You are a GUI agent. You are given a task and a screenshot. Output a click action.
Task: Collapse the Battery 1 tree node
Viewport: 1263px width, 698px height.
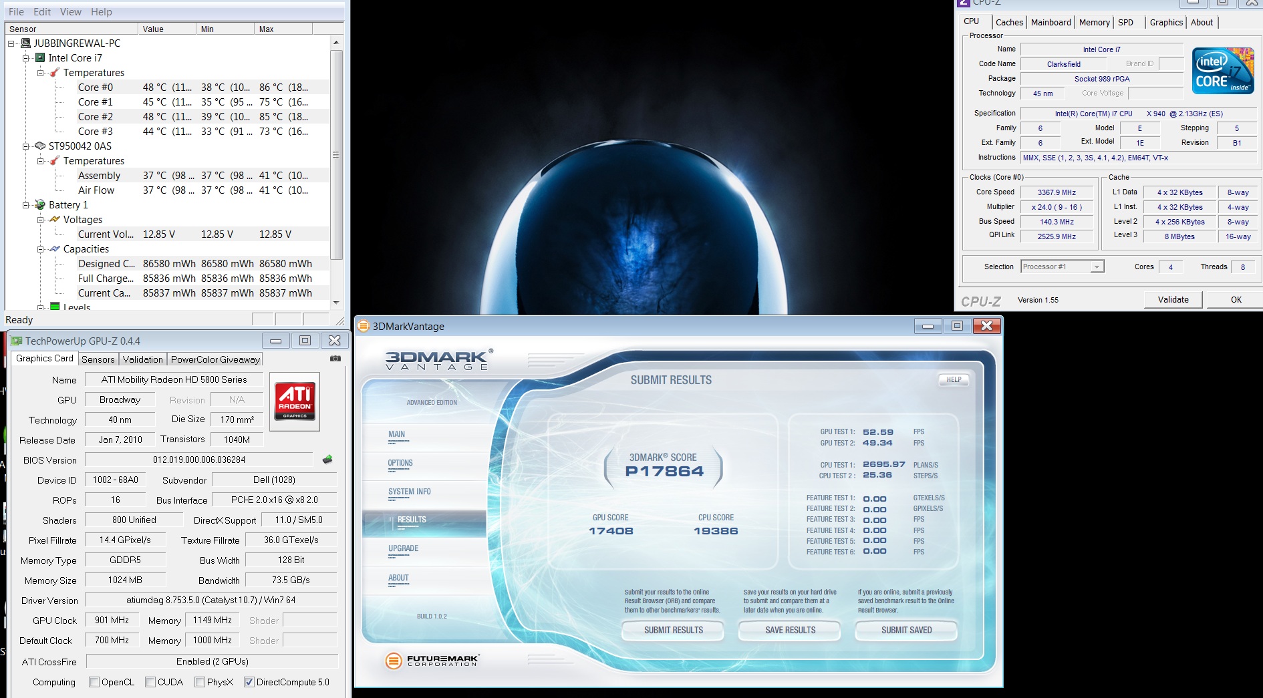point(25,205)
